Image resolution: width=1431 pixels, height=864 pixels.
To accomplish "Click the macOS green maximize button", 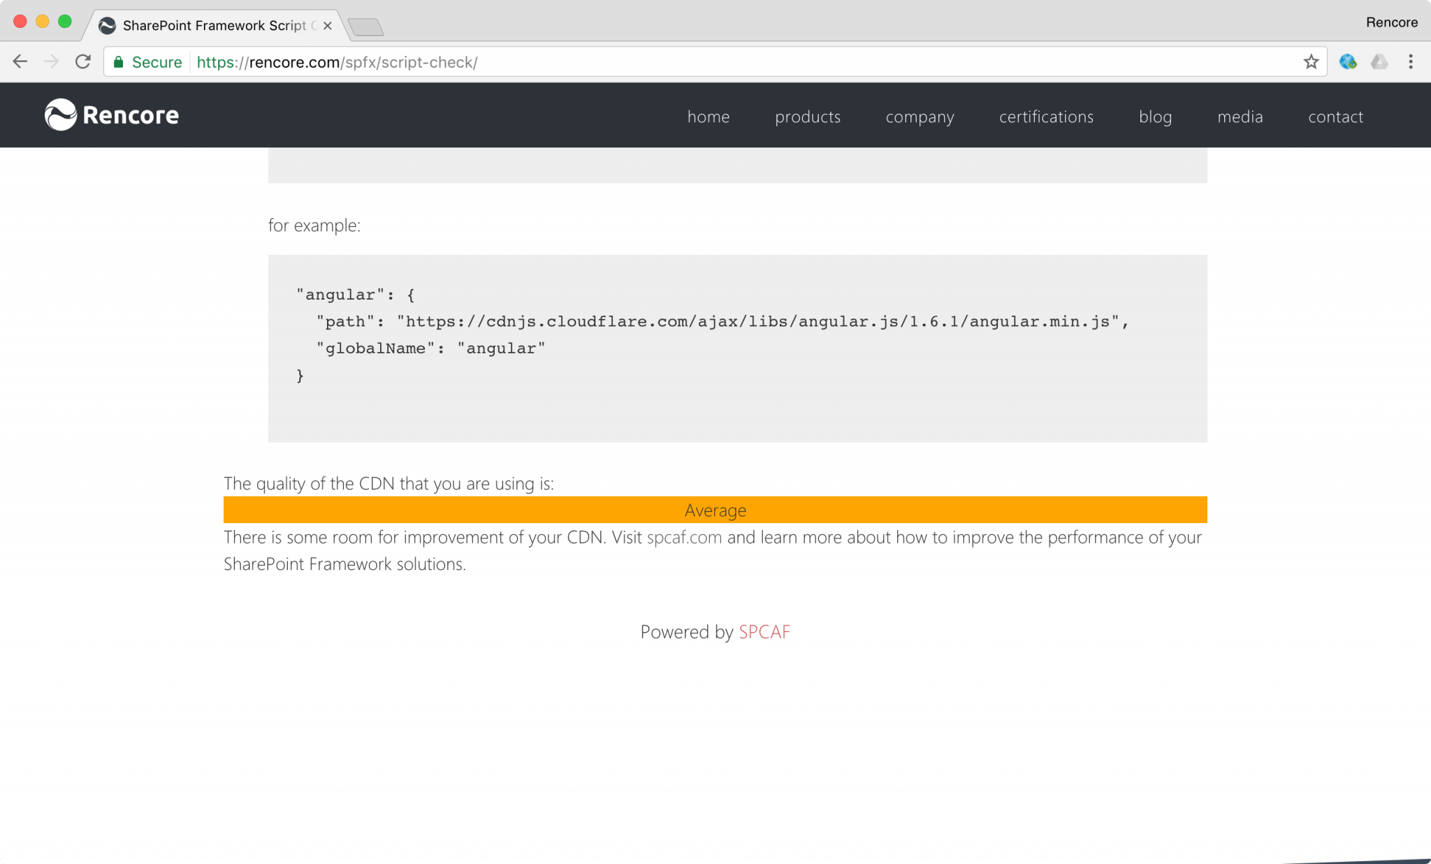I will click(x=65, y=22).
